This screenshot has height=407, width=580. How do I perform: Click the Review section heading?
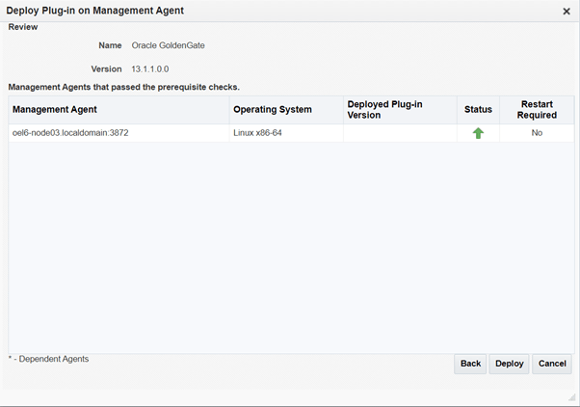tap(23, 27)
